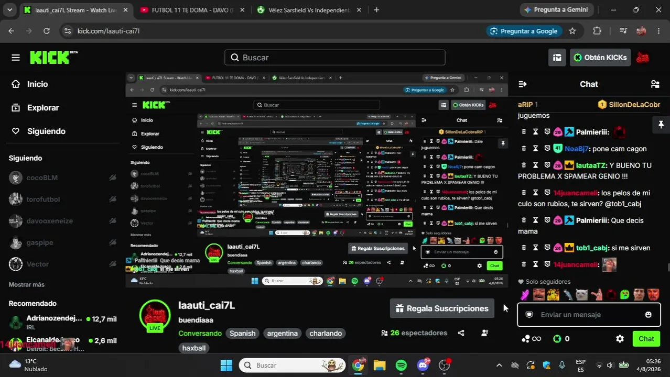This screenshot has width=670, height=377.
Task: Open Spotify from the taskbar
Action: [401, 365]
